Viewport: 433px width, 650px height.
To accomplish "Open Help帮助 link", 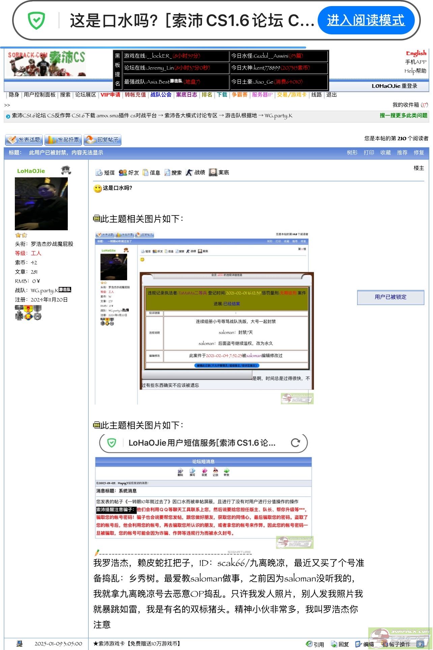I will click(415, 71).
